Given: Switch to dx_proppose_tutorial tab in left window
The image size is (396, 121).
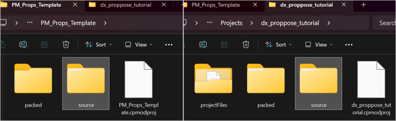Looking at the screenshot, I should coord(126,5).
